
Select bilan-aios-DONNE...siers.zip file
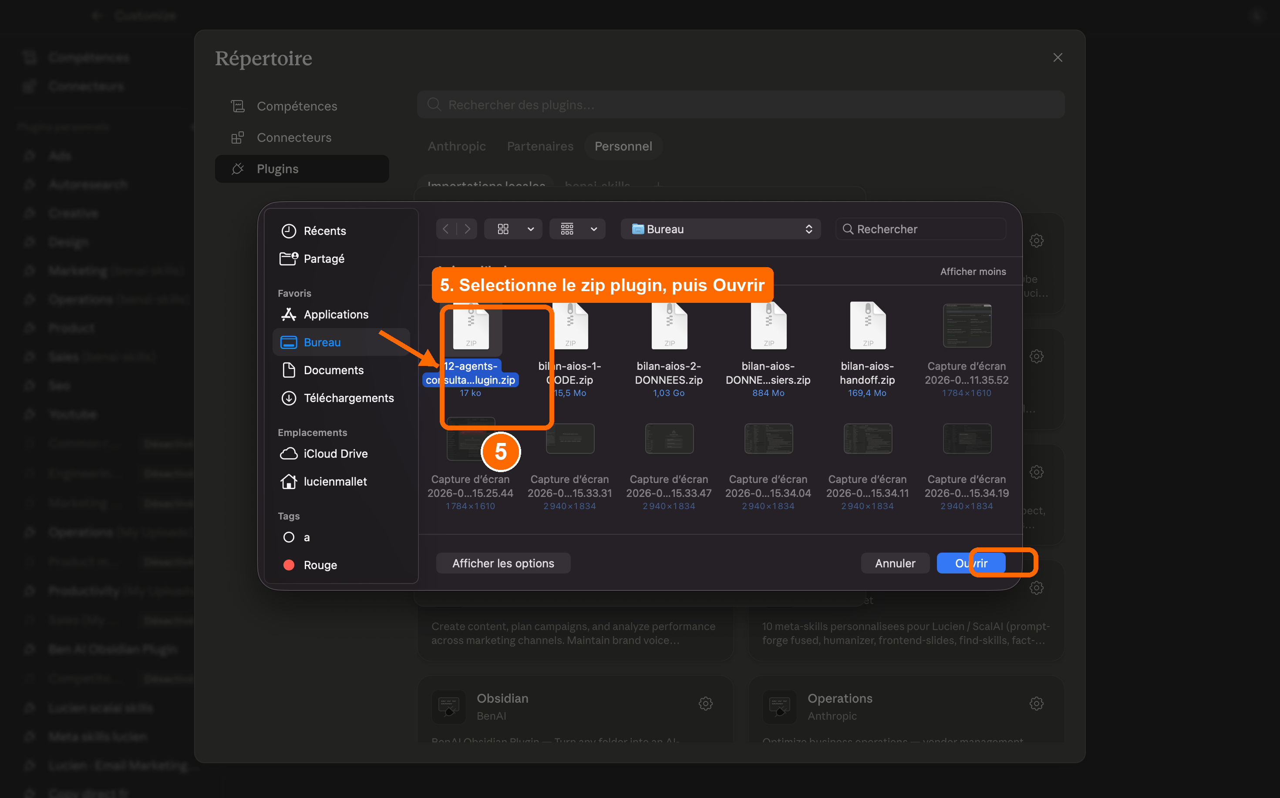point(768,349)
